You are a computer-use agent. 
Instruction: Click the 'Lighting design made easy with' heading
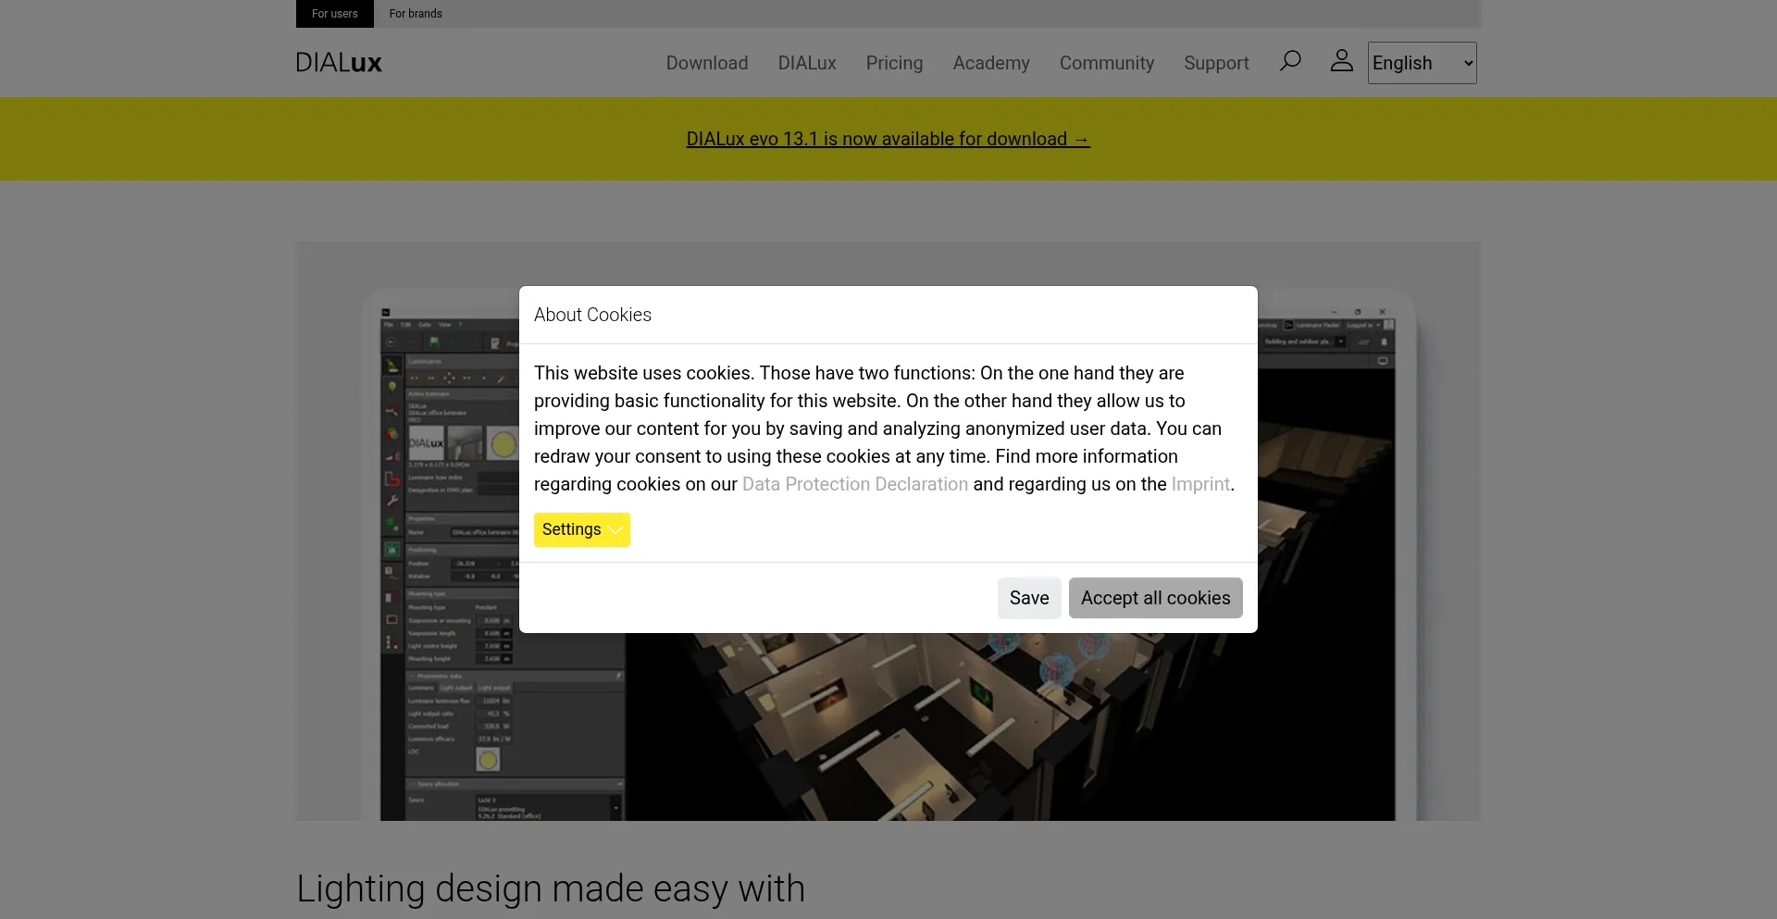pos(550,888)
